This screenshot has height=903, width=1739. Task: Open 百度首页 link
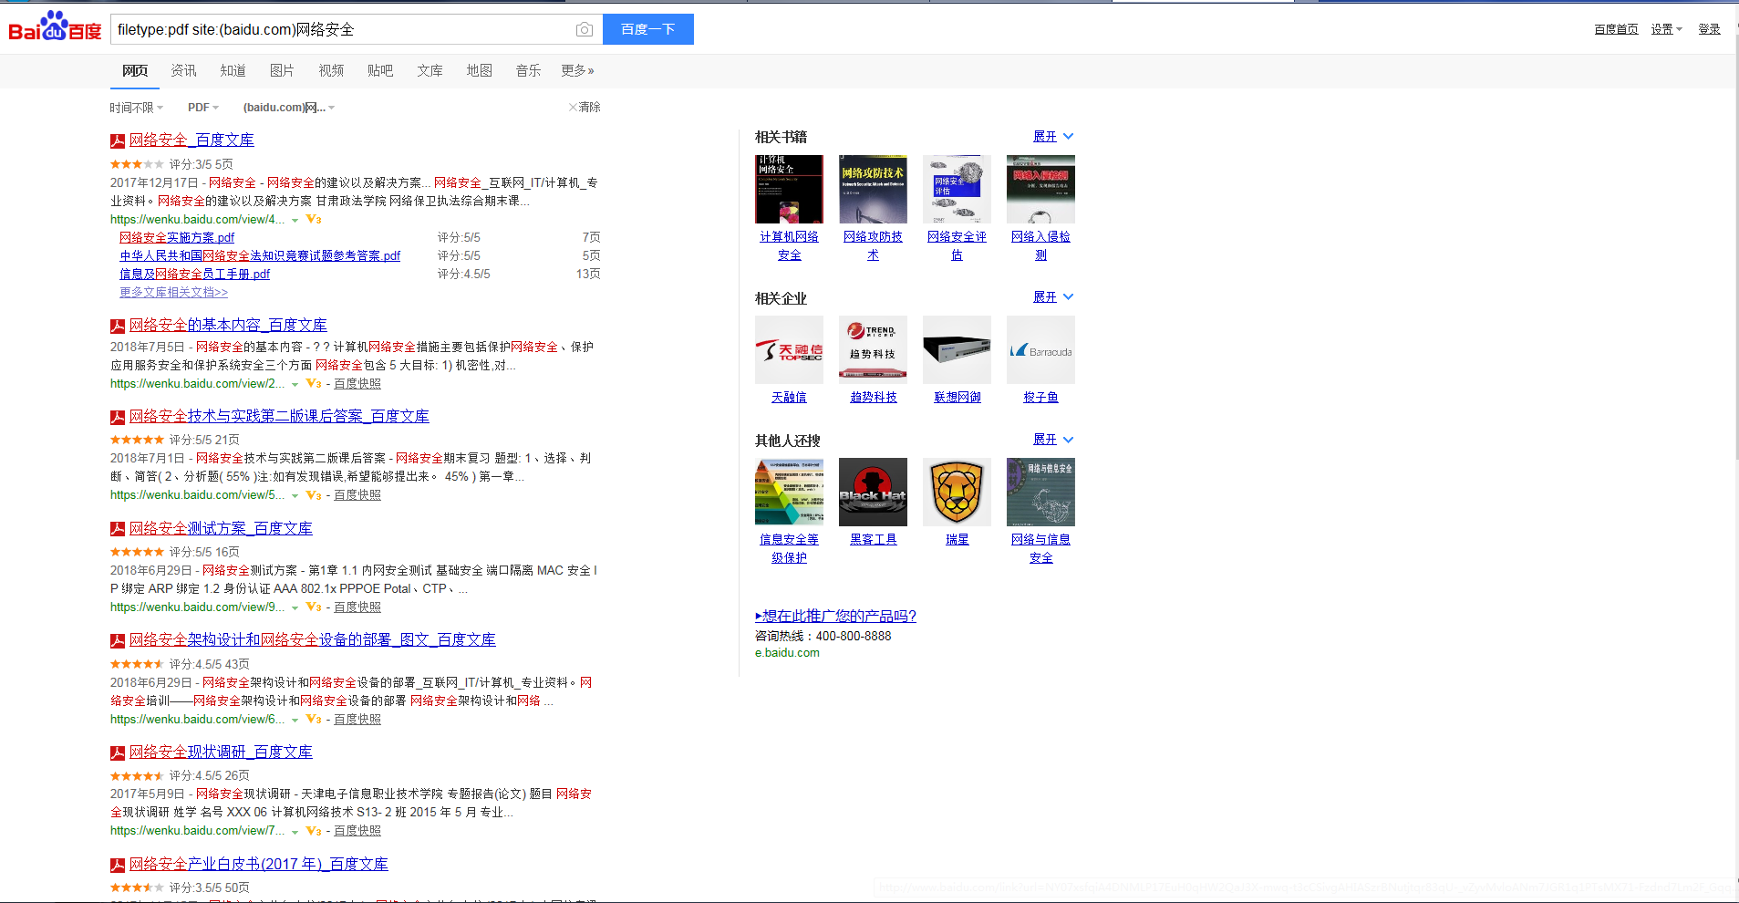pos(1616,29)
